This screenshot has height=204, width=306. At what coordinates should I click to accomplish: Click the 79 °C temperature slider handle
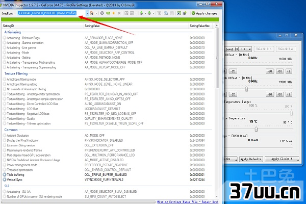coord(256,129)
